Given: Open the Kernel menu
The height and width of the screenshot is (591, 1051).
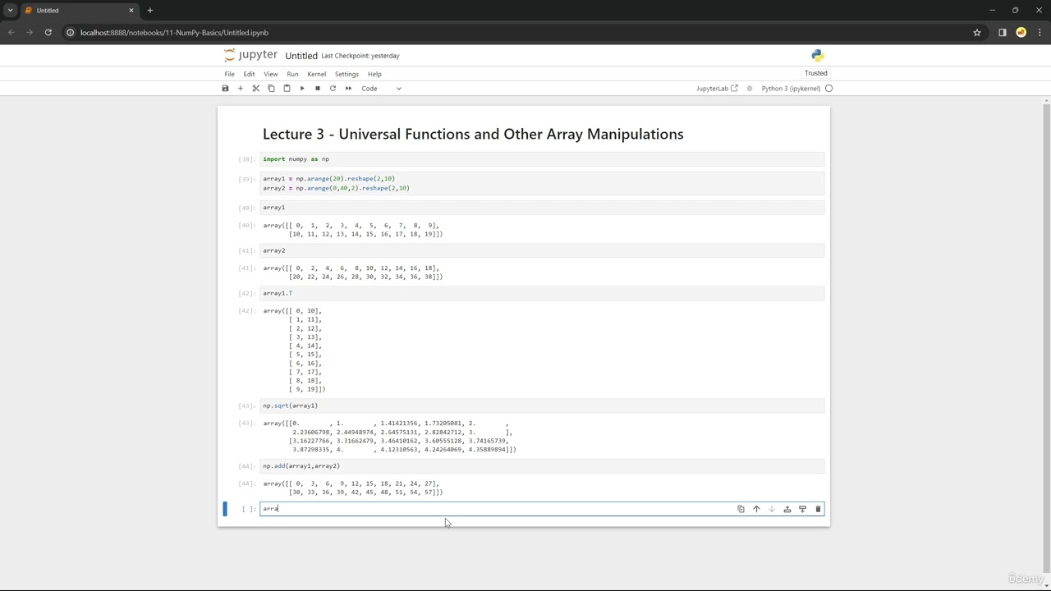Looking at the screenshot, I should (x=316, y=74).
